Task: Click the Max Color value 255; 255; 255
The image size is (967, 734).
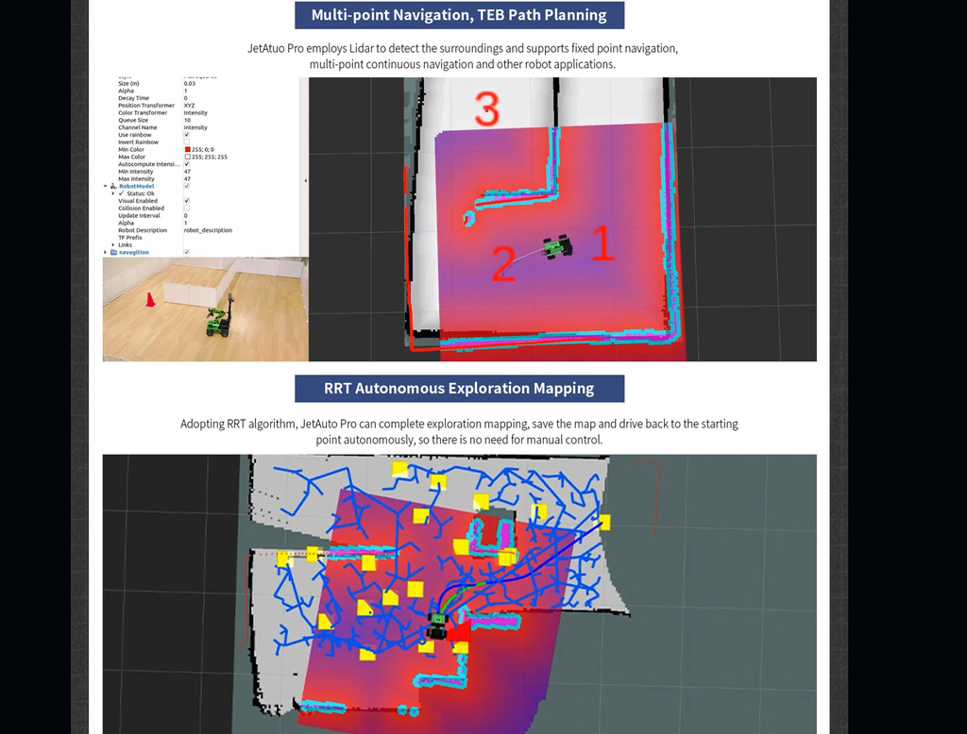Action: tap(209, 158)
